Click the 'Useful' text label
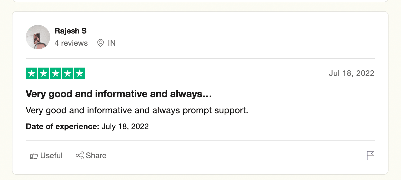The image size is (401, 180). tap(52, 156)
